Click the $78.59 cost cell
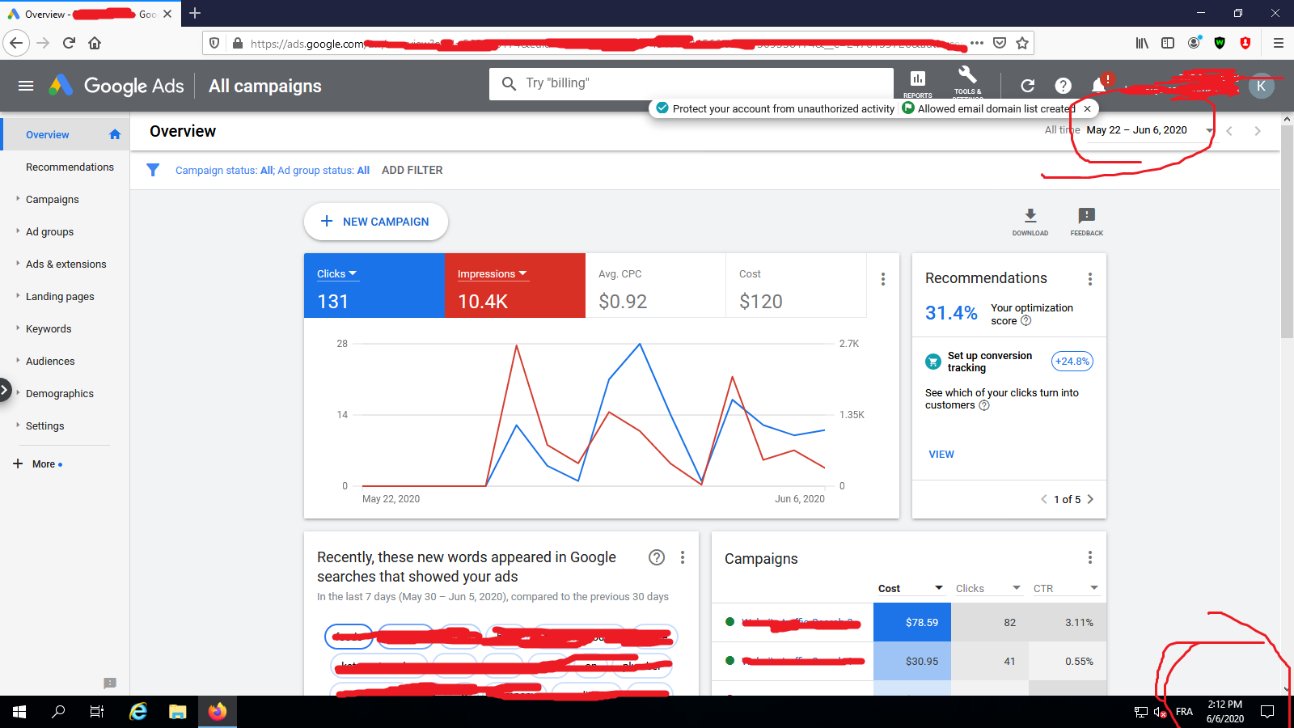The image size is (1294, 728). [x=912, y=622]
